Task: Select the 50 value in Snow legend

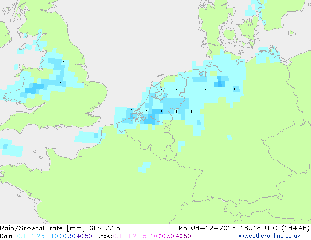Action: (188, 236)
